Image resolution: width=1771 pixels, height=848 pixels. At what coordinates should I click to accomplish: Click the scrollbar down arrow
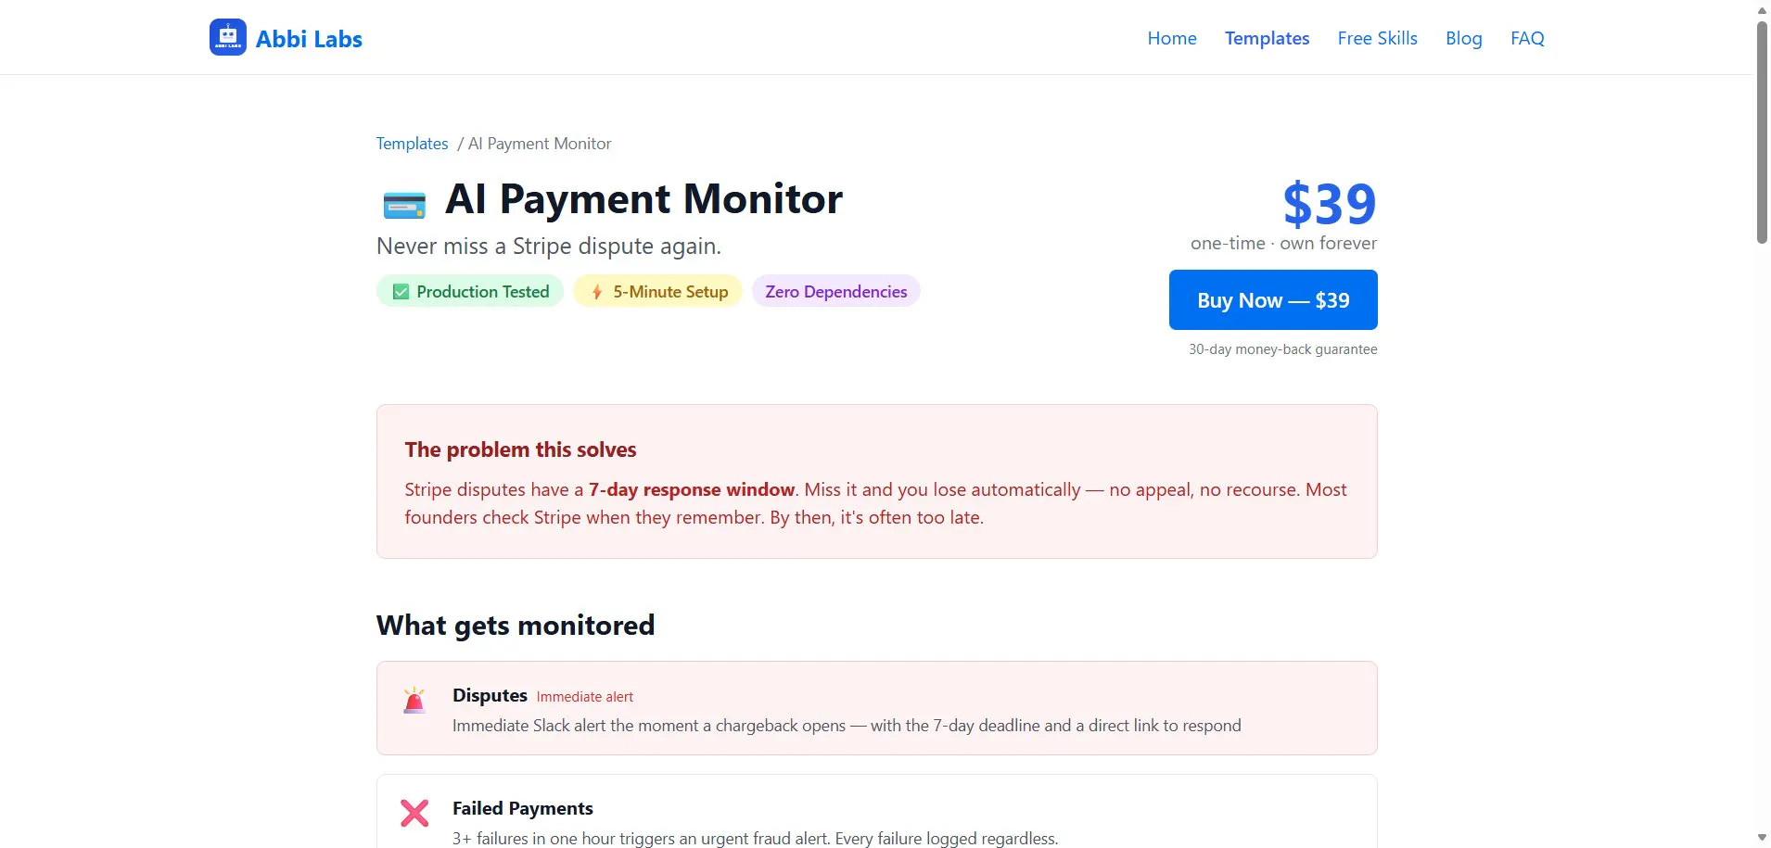[x=1762, y=838]
